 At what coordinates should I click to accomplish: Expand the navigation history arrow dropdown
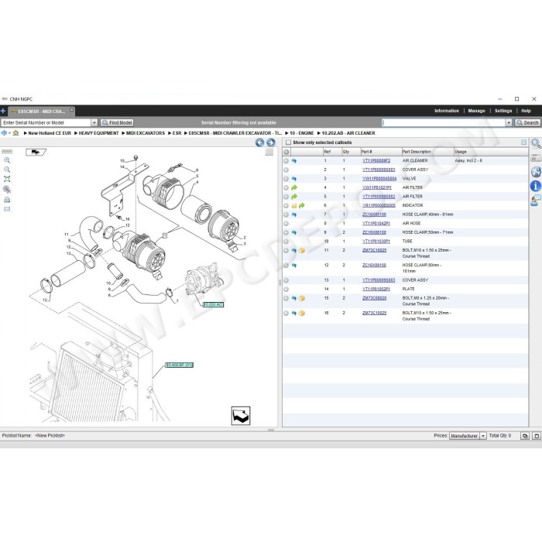(9, 133)
